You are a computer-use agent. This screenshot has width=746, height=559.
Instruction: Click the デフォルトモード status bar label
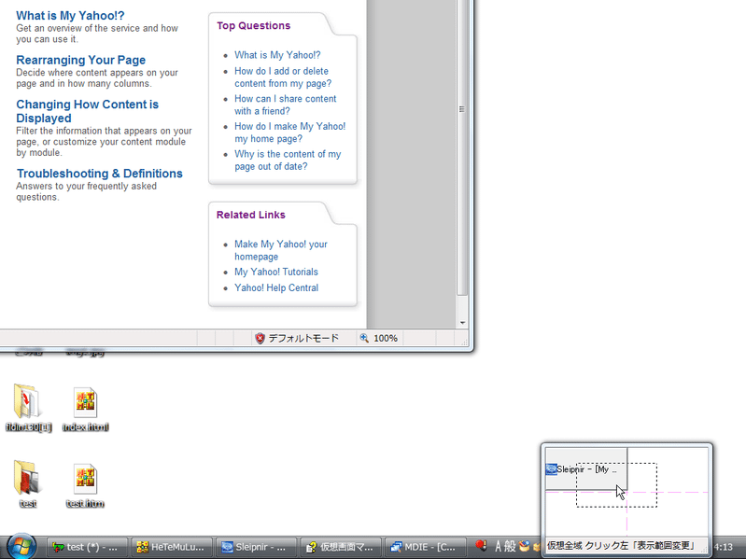point(303,338)
